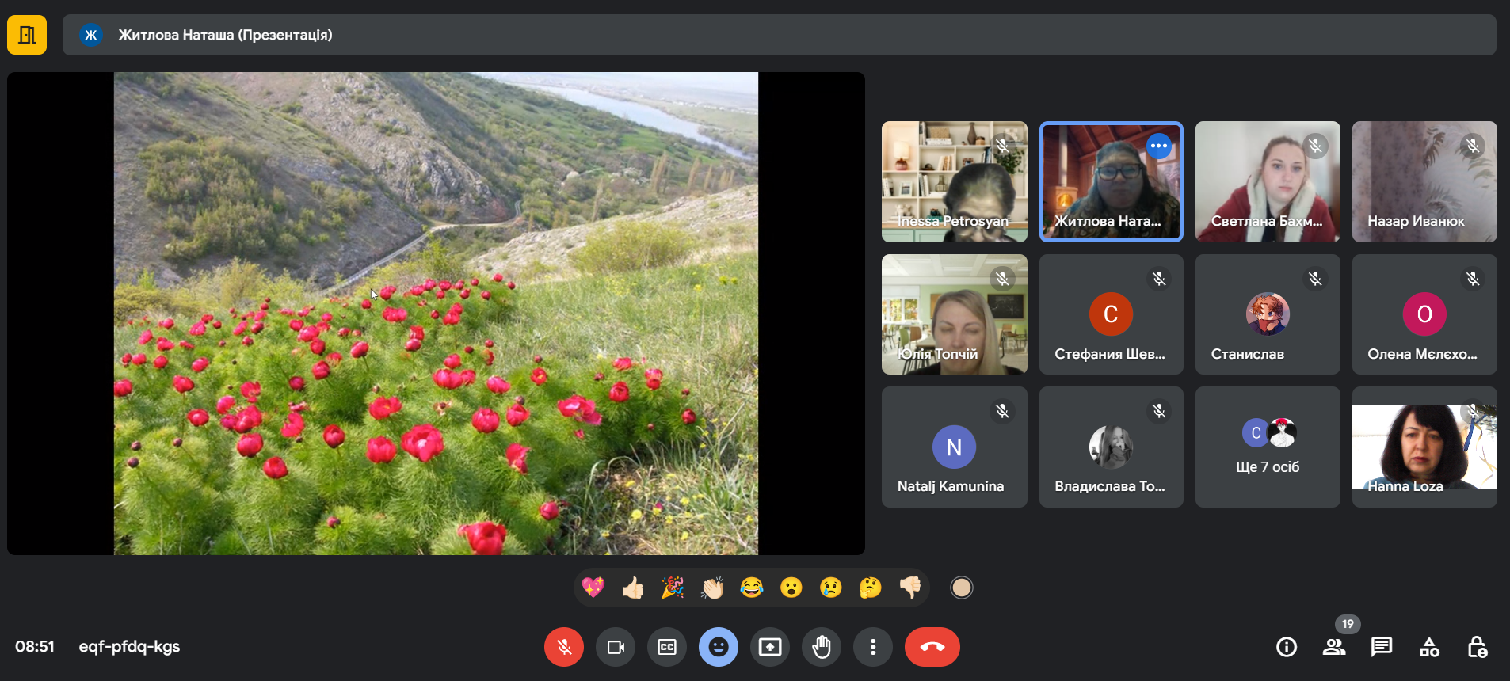Unmute the microphone in bottom toolbar

tap(563, 647)
